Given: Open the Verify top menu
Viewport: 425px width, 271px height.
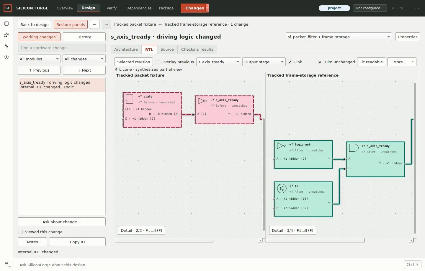Looking at the screenshot, I should 112,8.
